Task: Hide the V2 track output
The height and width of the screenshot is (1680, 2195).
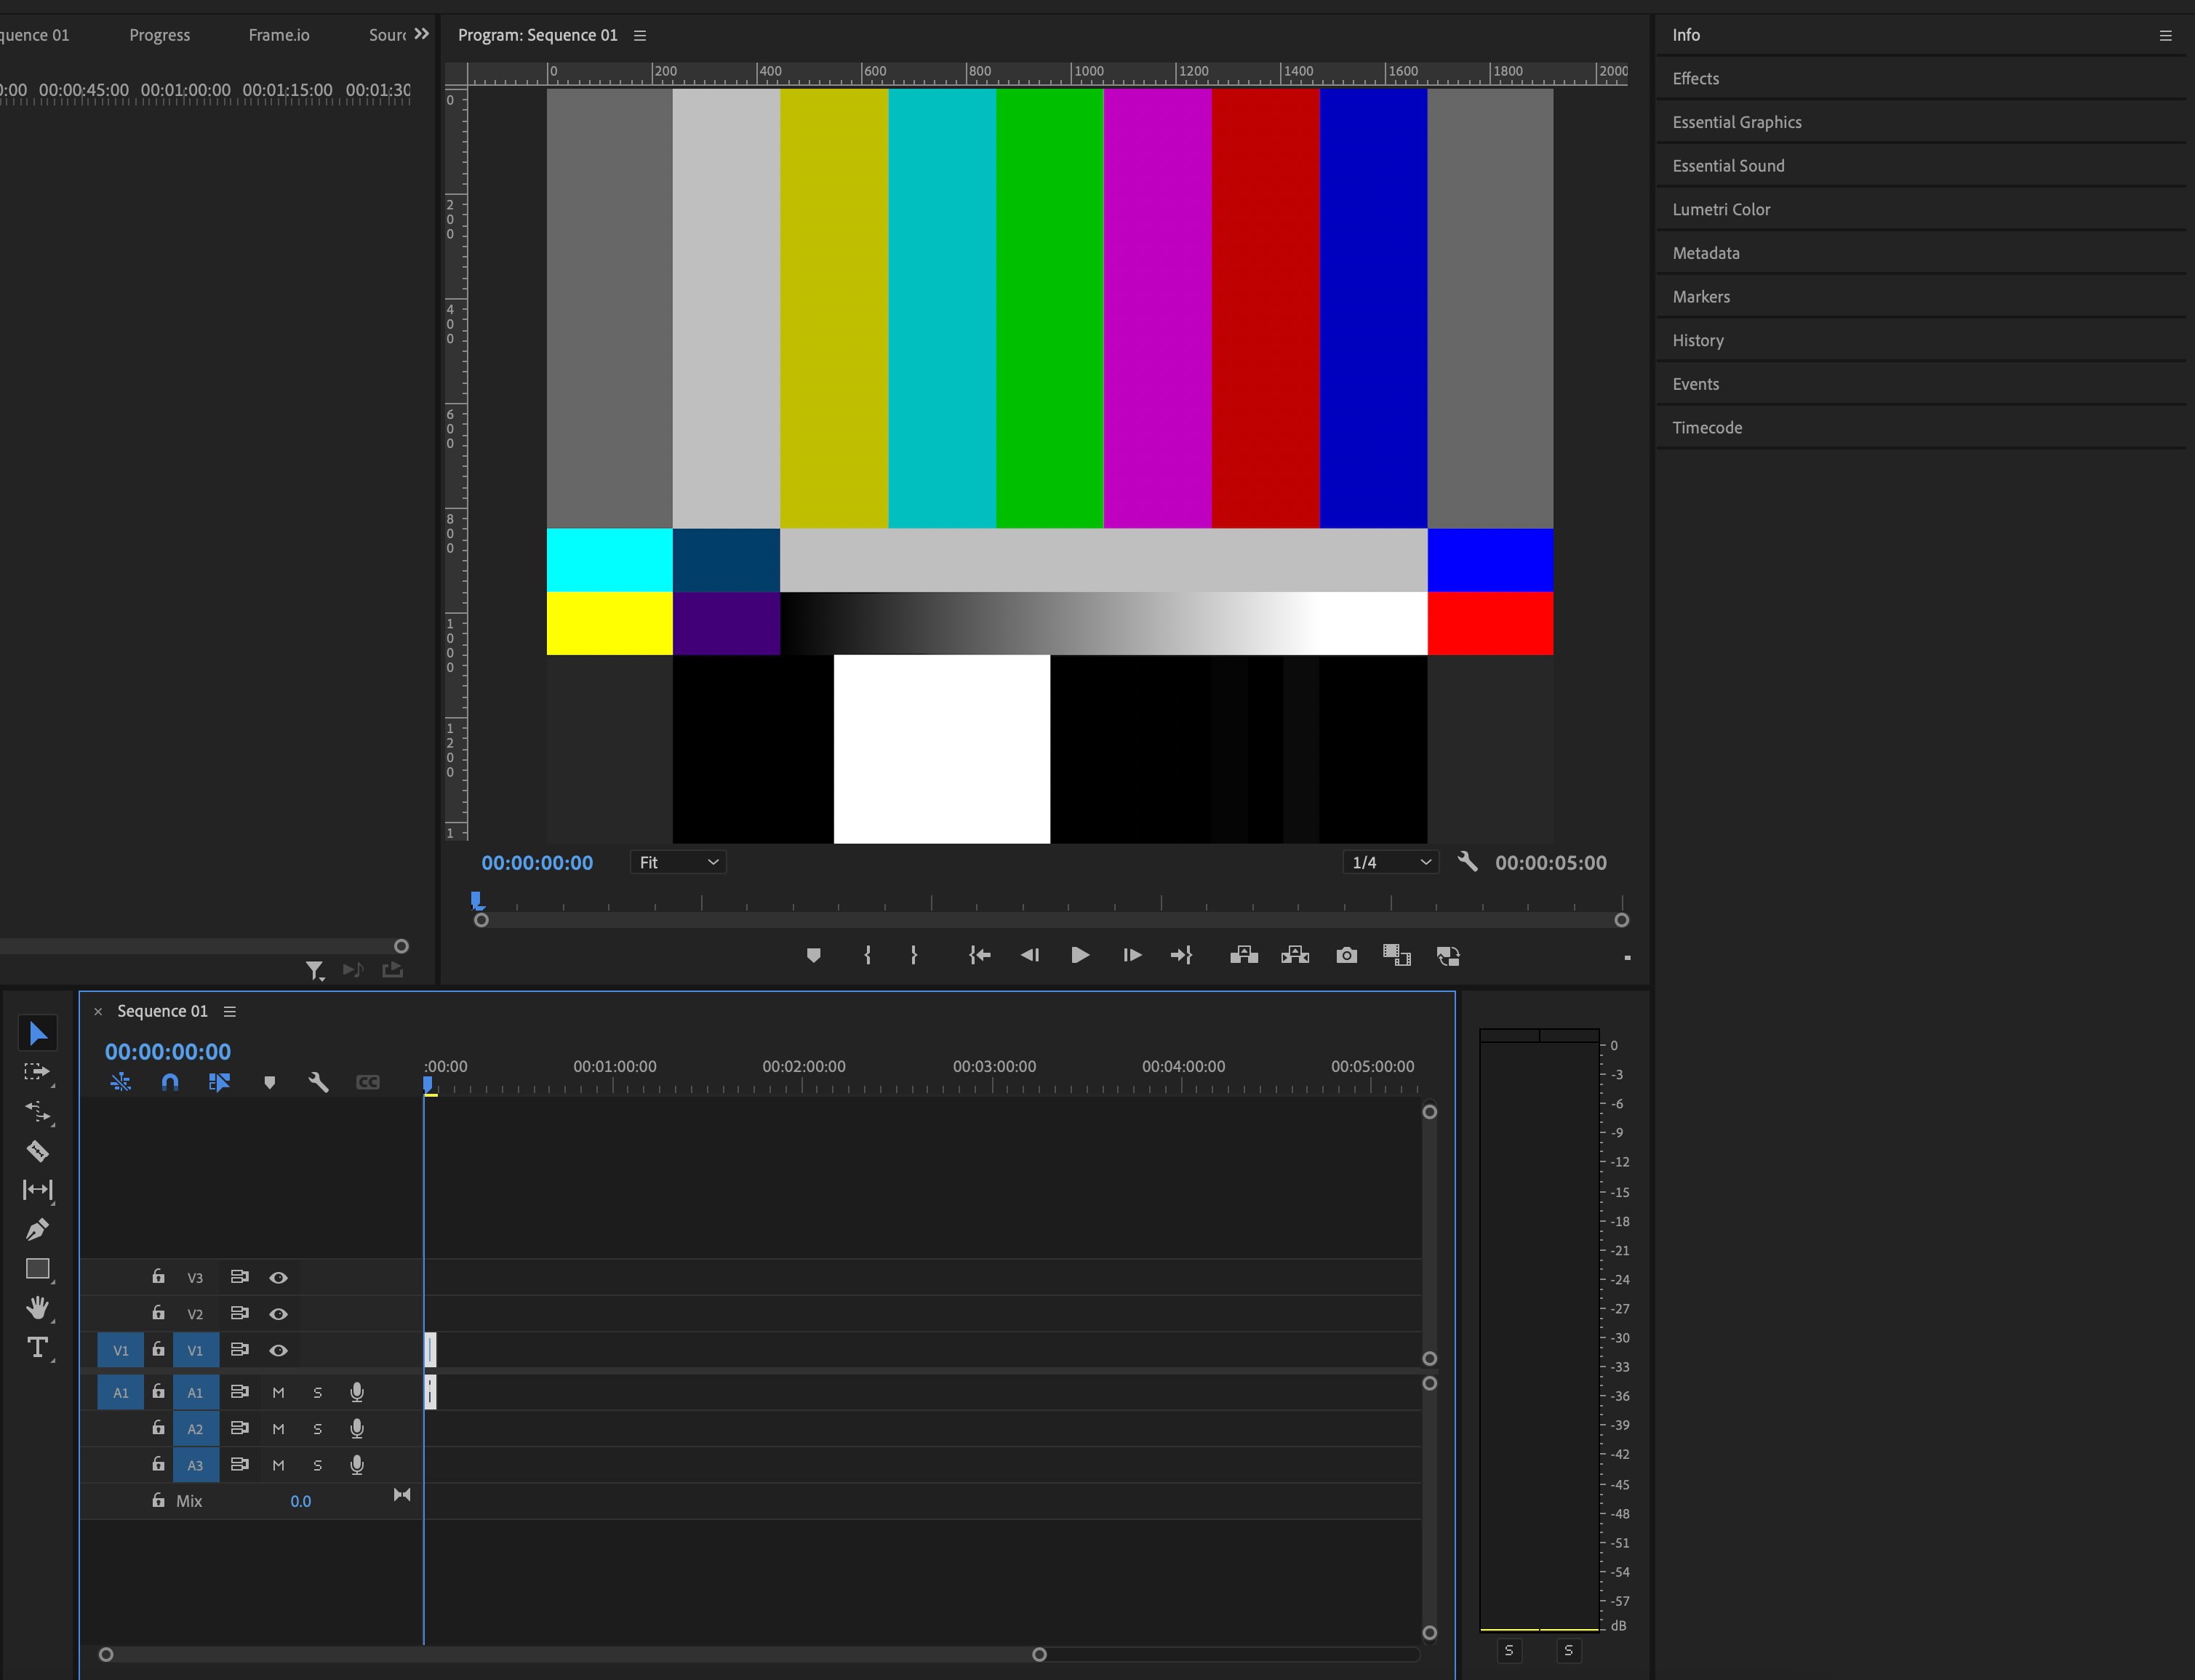Action: (278, 1314)
